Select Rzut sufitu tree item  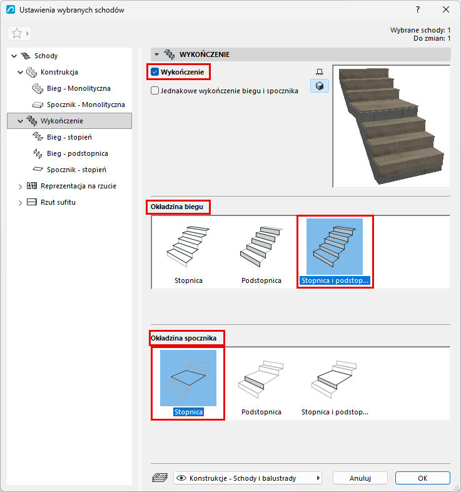[58, 203]
